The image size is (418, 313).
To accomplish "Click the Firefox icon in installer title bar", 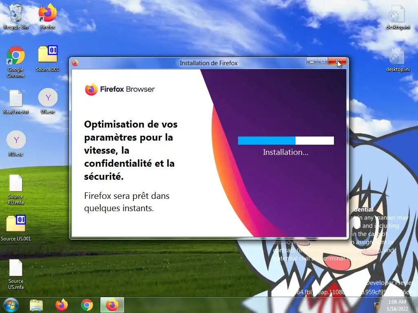I will click(75, 63).
